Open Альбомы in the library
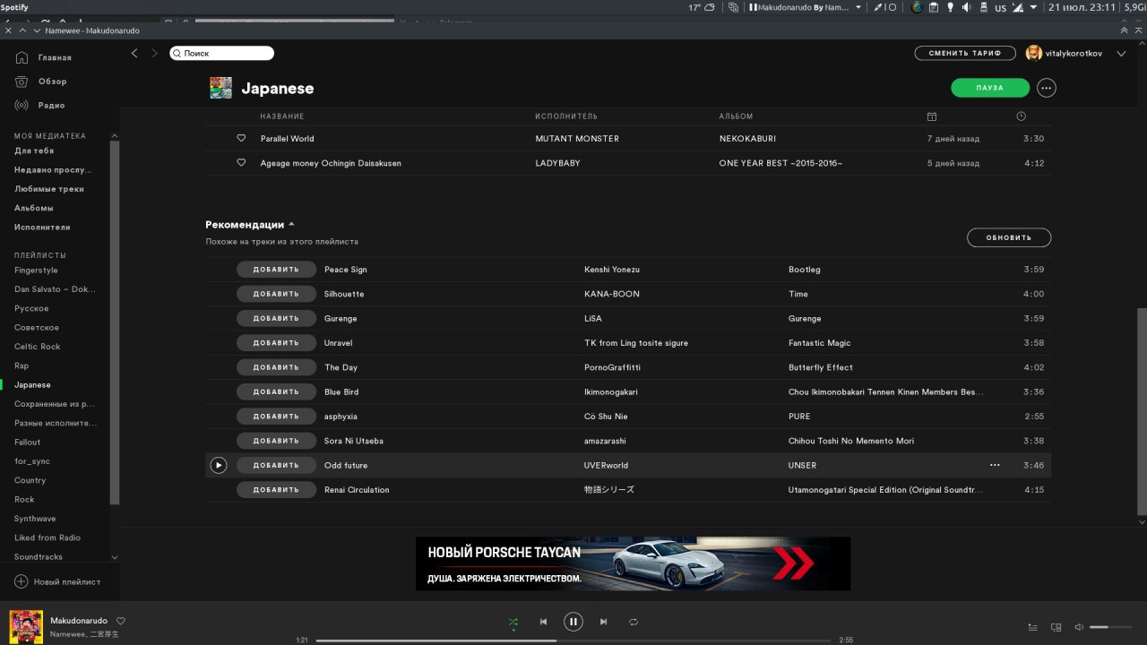 [x=34, y=208]
